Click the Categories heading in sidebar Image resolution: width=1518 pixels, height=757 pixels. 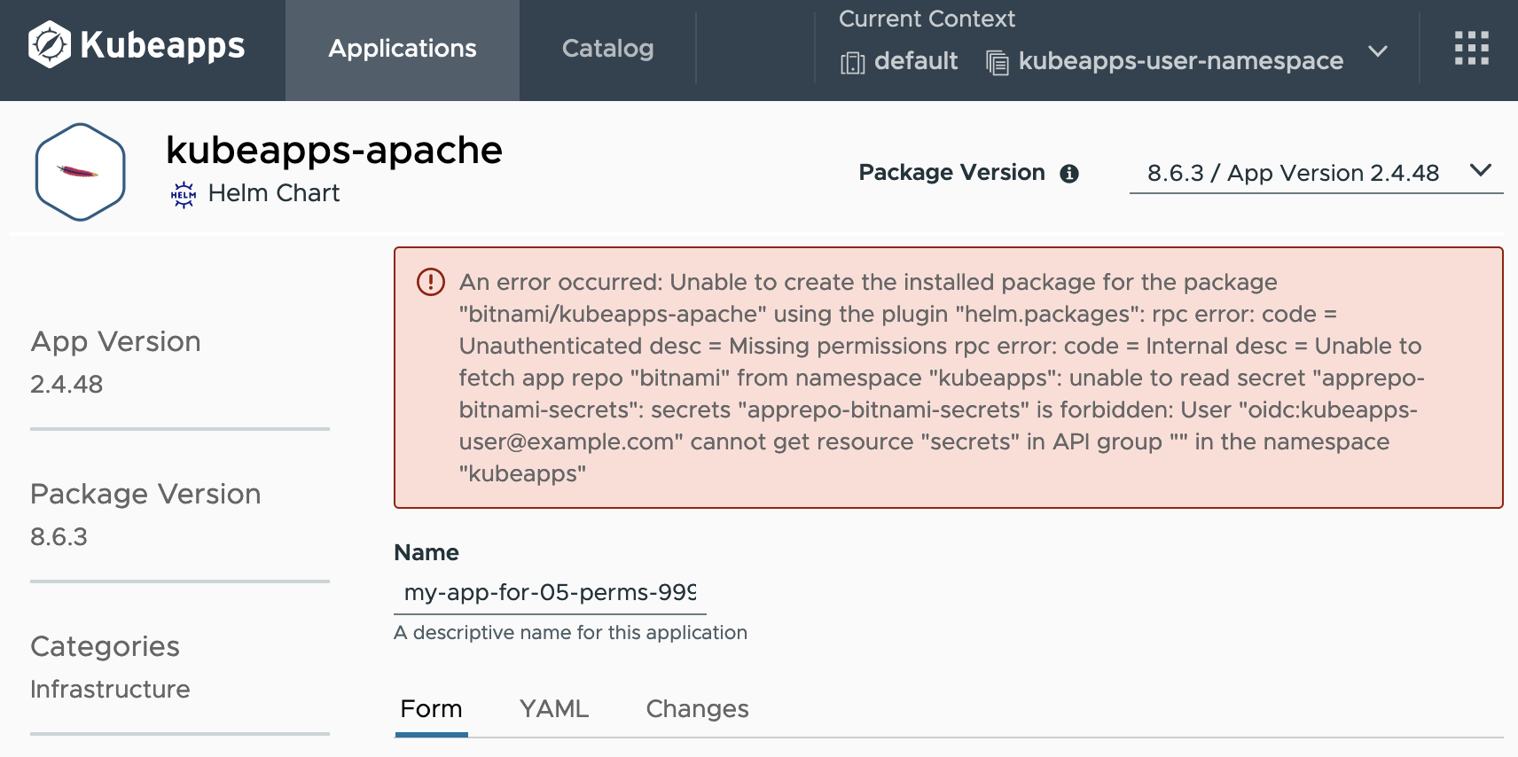pyautogui.click(x=105, y=646)
